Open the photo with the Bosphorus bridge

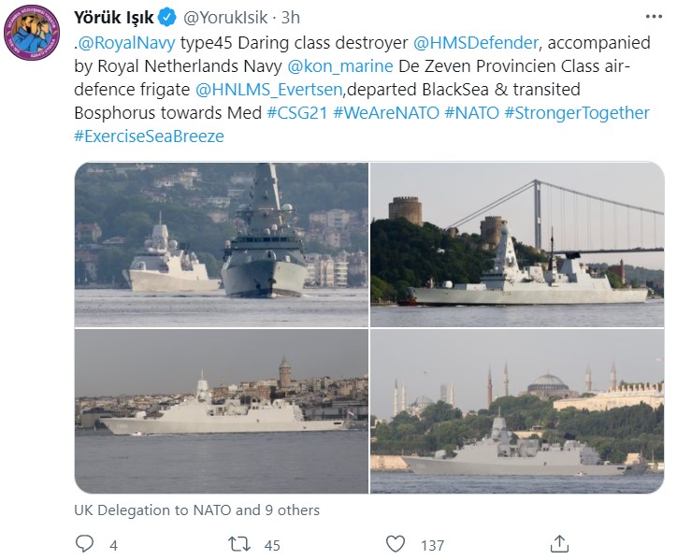(x=517, y=244)
